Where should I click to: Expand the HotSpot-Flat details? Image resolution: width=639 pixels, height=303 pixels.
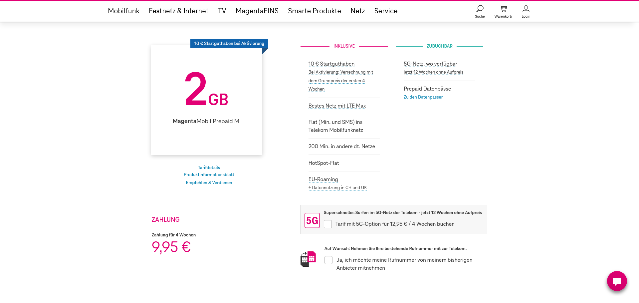click(x=323, y=163)
